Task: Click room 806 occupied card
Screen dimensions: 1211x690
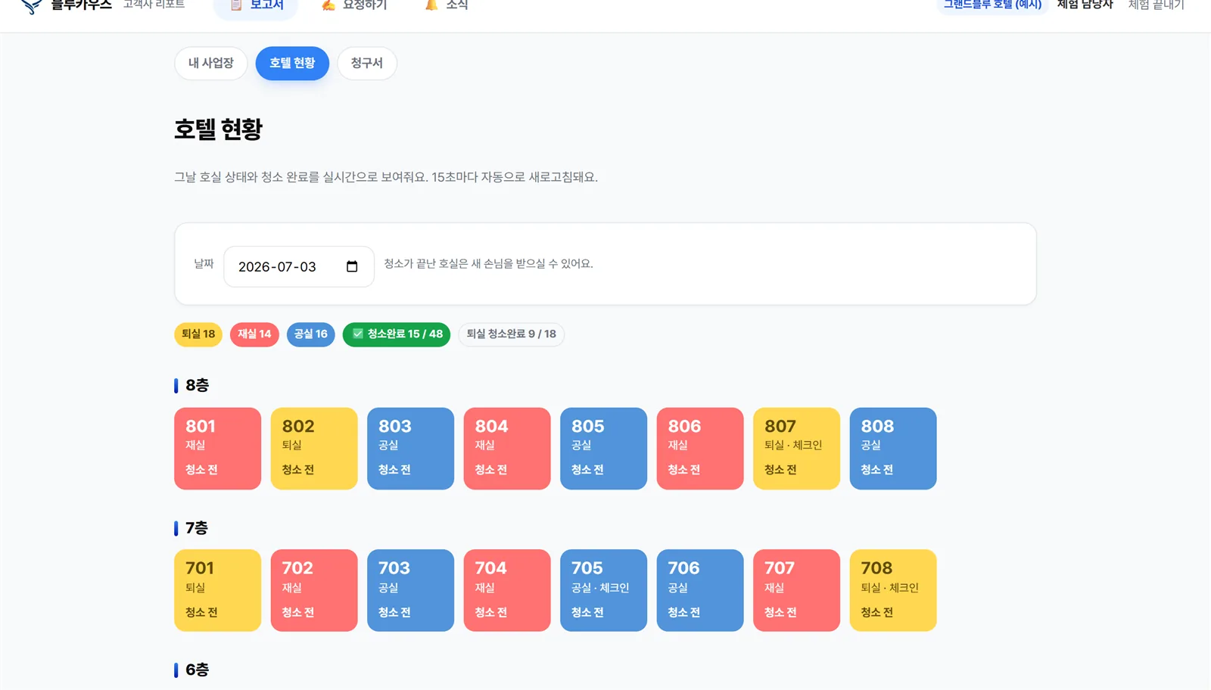Action: (x=700, y=449)
